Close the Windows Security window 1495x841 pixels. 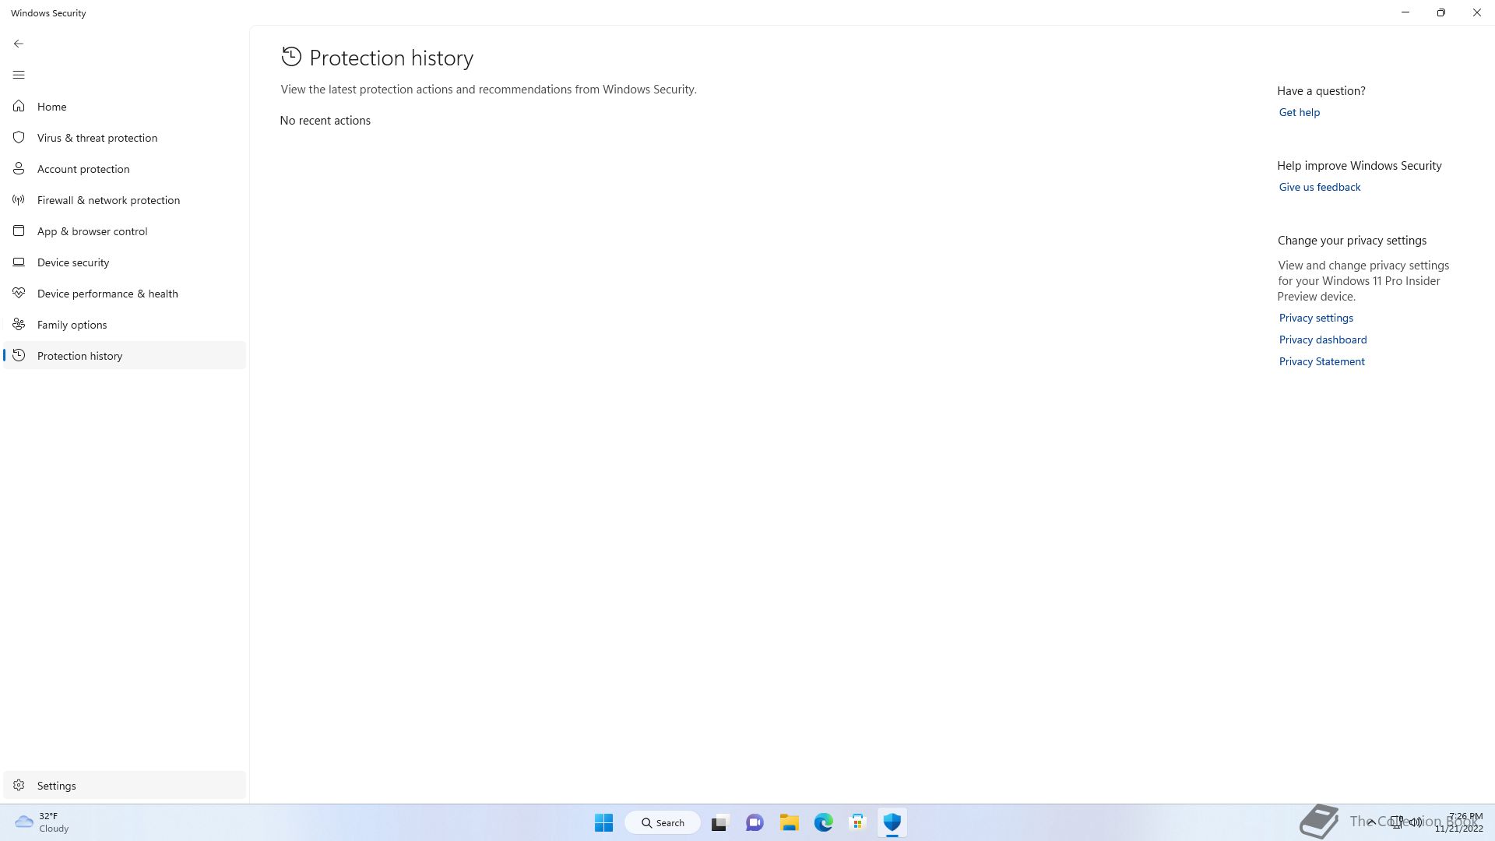coord(1477,12)
